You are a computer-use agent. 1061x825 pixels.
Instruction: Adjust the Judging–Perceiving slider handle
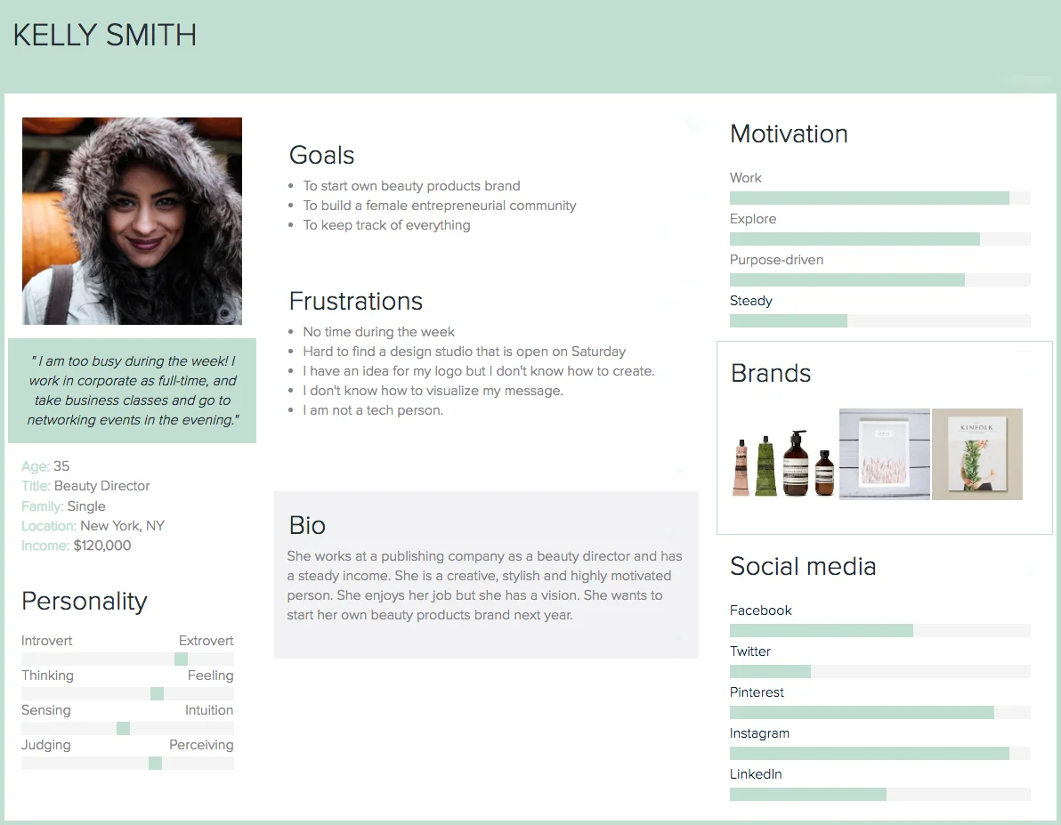155,764
